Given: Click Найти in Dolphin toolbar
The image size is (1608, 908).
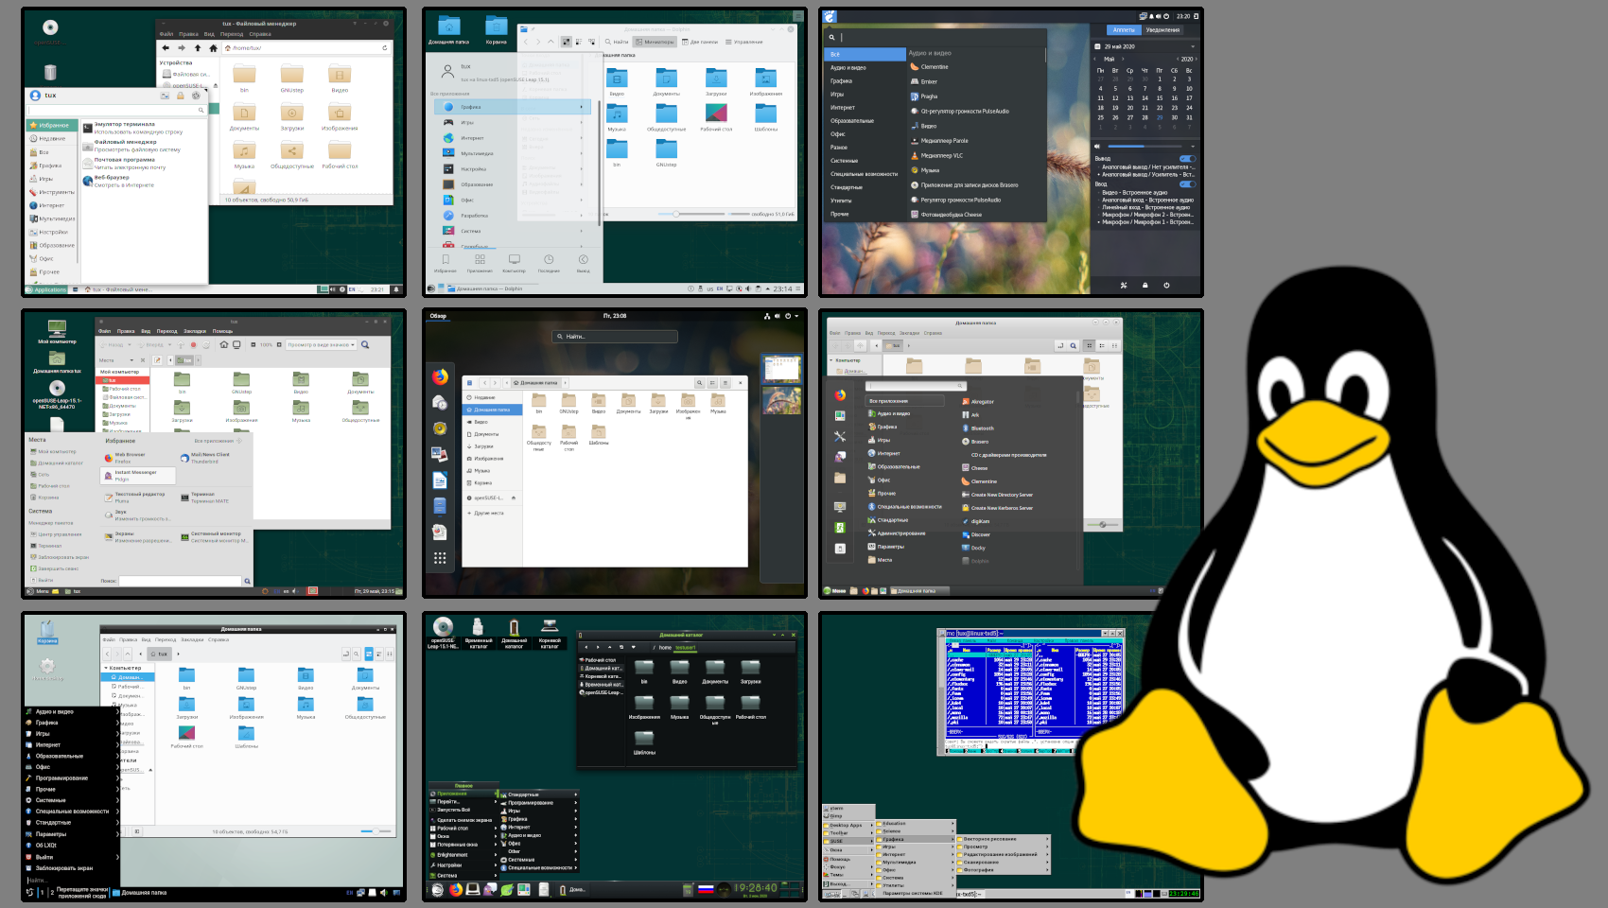Looking at the screenshot, I should (616, 42).
